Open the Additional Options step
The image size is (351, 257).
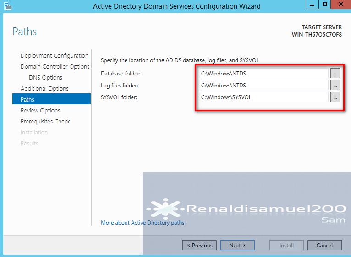point(44,88)
